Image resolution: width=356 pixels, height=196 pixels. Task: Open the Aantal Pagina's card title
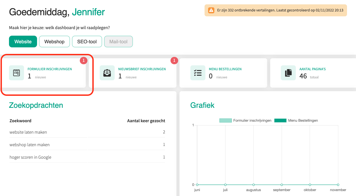(x=313, y=69)
